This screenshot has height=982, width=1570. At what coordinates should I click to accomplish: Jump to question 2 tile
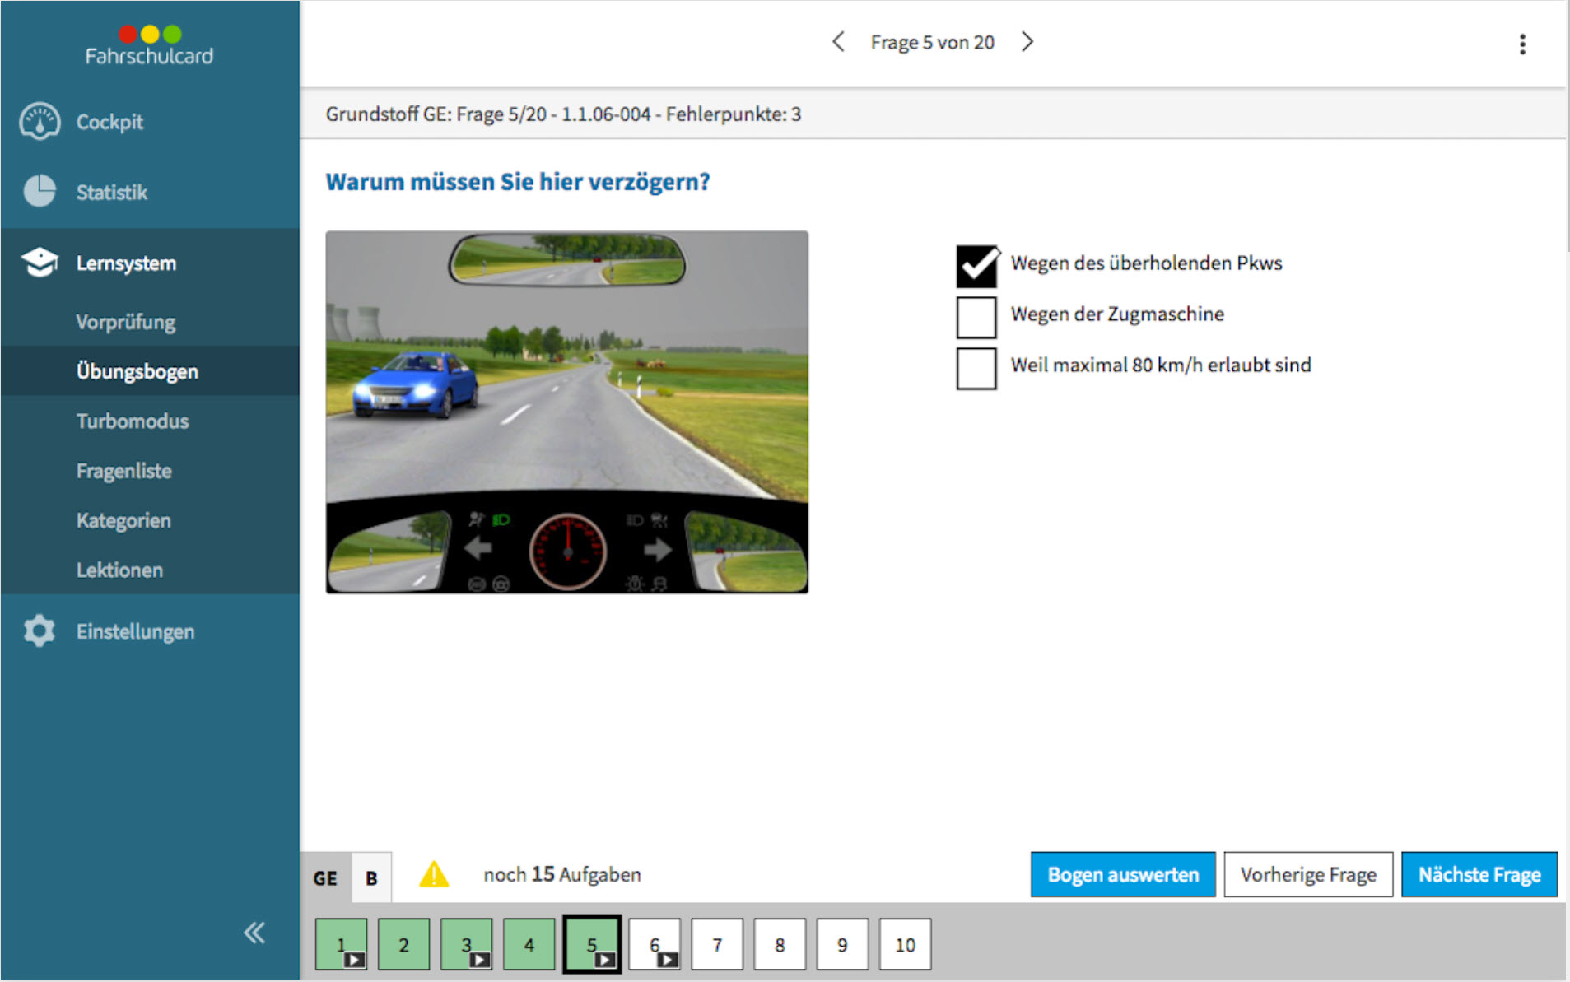403,944
